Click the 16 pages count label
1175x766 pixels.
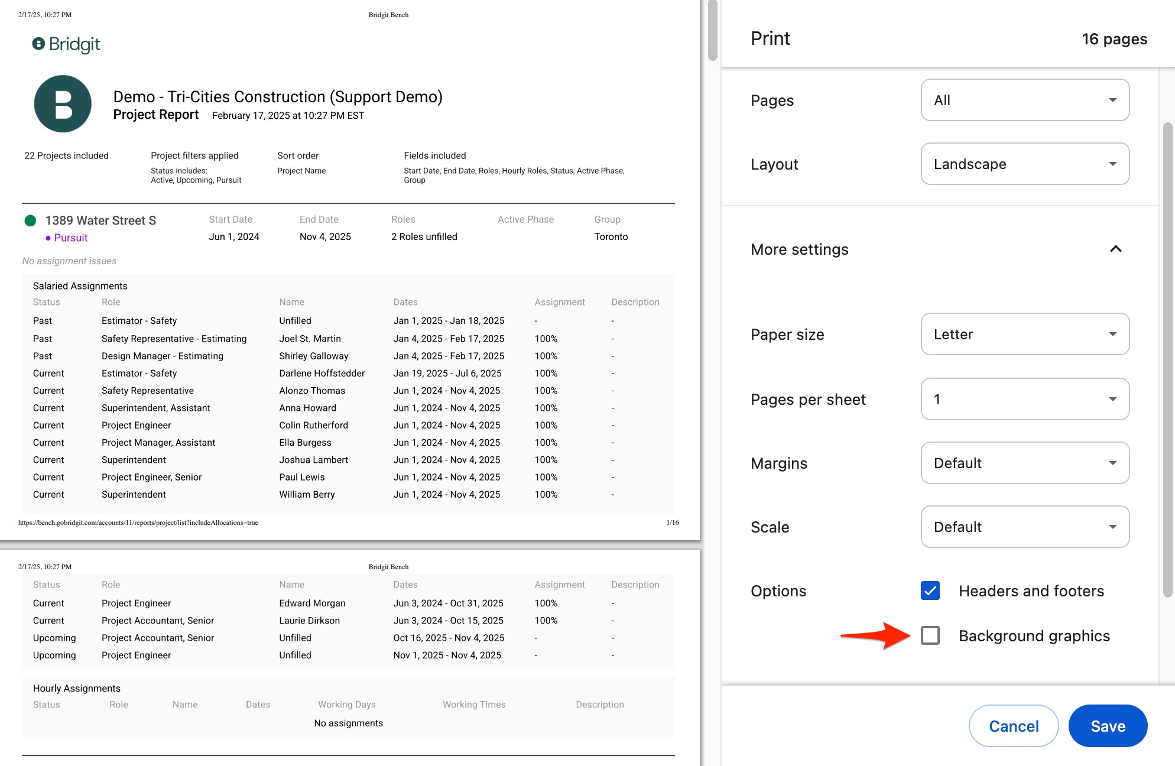1114,39
